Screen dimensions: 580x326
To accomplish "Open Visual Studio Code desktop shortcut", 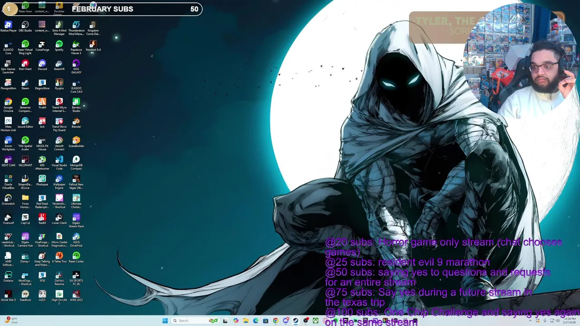I will [59, 163].
